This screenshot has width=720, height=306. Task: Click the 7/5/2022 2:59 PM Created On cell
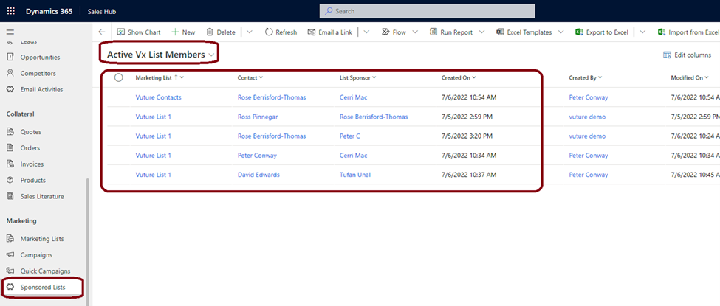pos(467,117)
